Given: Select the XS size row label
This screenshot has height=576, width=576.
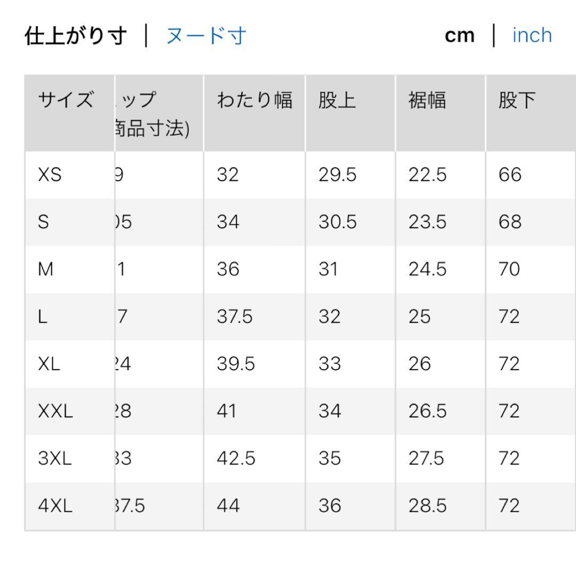Looking at the screenshot, I should (50, 174).
